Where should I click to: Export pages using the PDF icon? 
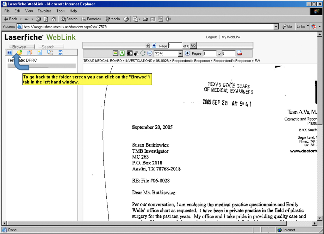point(240,53)
